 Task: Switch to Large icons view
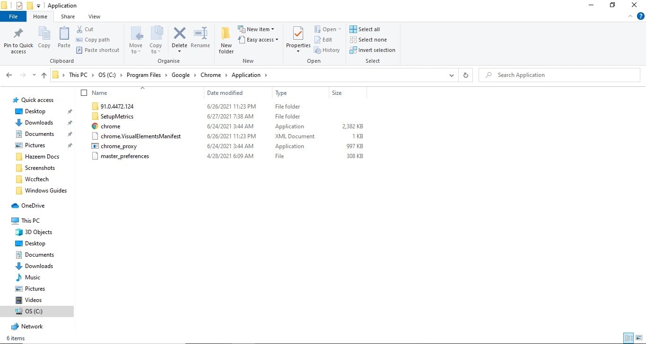639,338
